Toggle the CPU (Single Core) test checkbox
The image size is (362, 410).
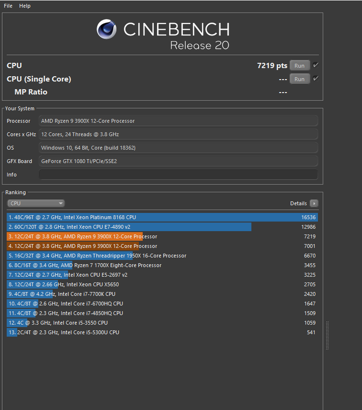point(316,79)
